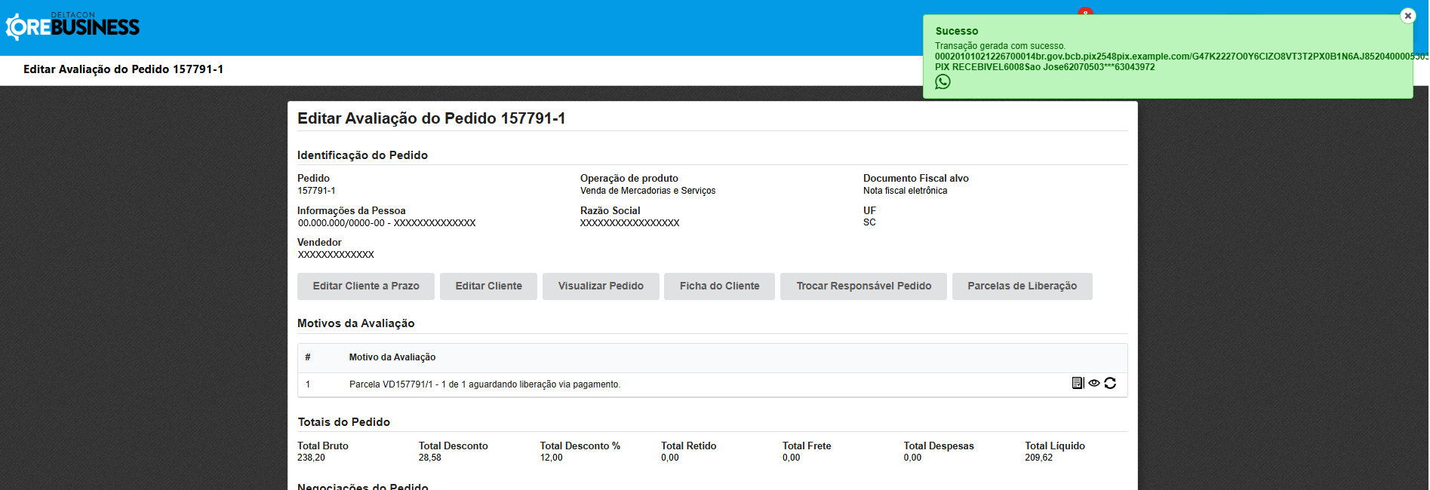
Task: Click the eye icon to view parcela
Action: (x=1094, y=383)
